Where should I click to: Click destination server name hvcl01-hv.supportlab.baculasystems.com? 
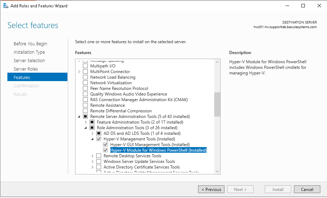[285, 27]
